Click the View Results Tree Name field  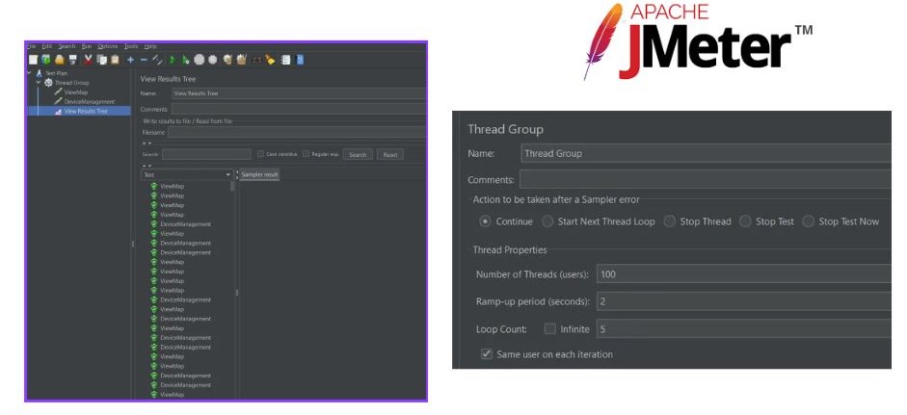pyautogui.click(x=299, y=93)
